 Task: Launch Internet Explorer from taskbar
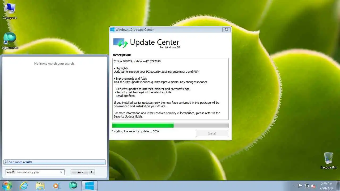pos(24,186)
